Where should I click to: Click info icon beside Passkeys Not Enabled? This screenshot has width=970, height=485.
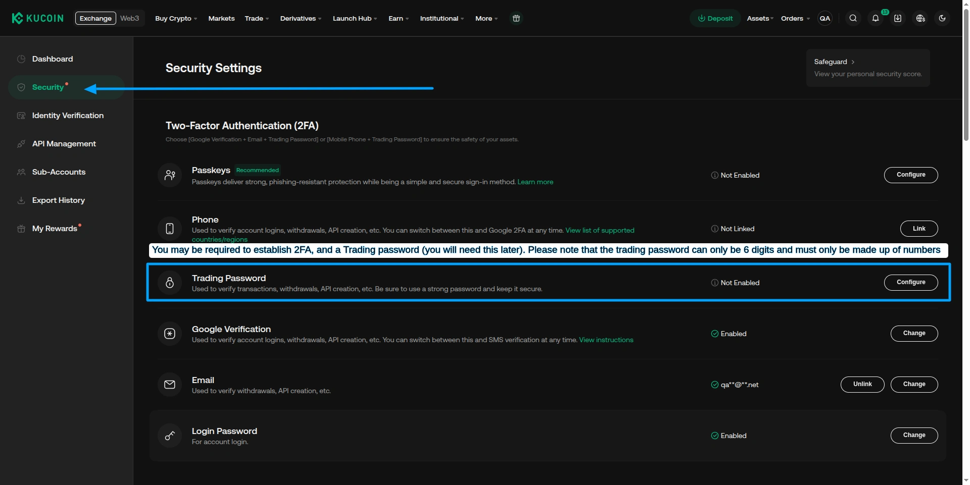click(715, 175)
